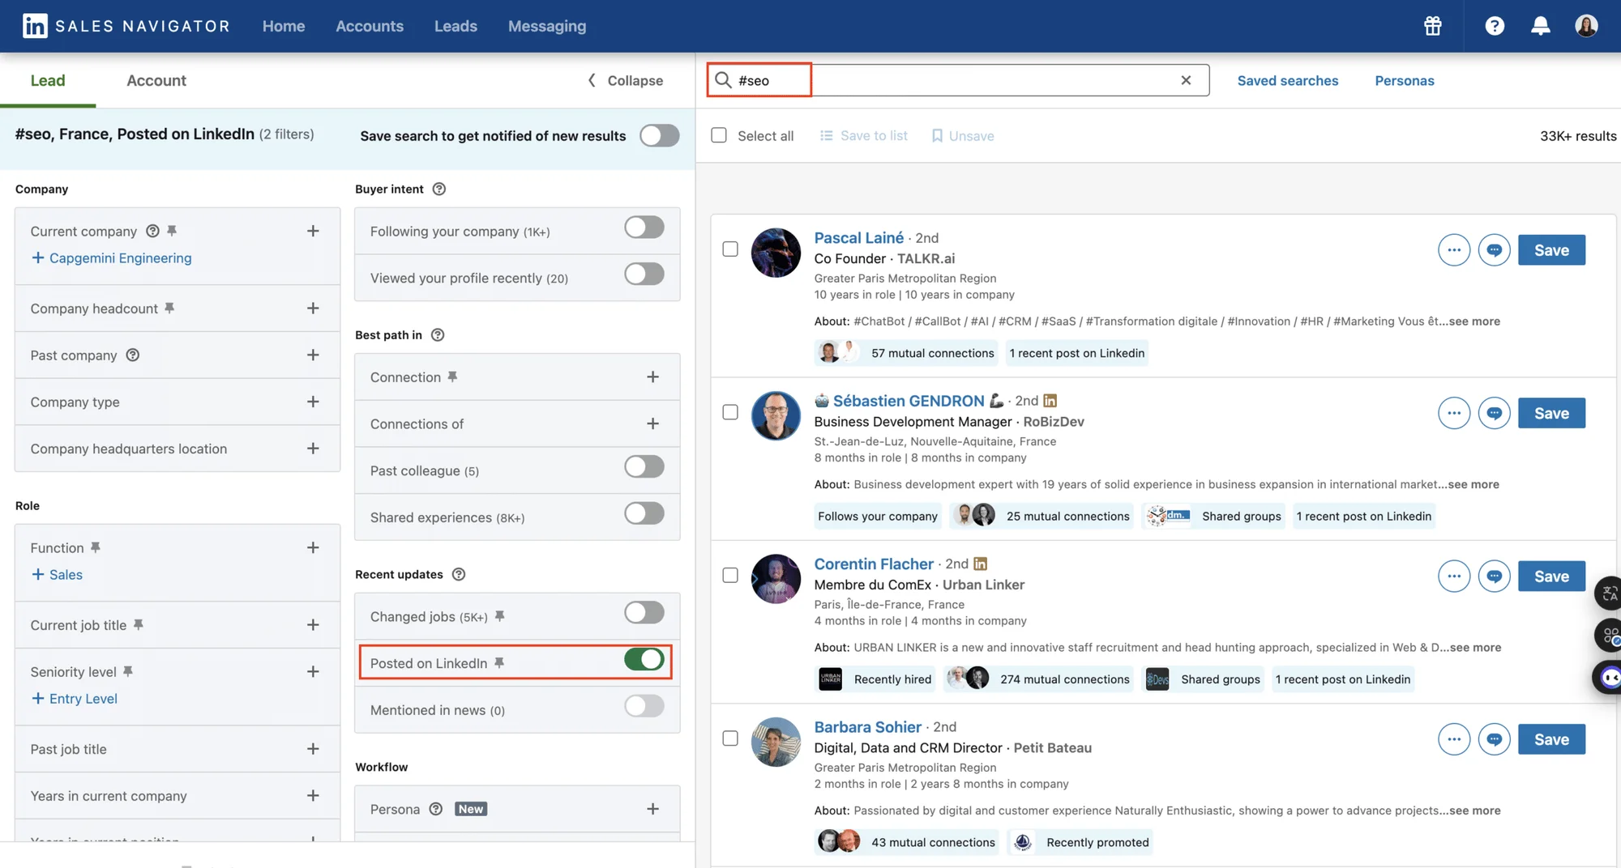Image resolution: width=1621 pixels, height=868 pixels.
Task: Check the Select all checkbox
Action: (719, 135)
